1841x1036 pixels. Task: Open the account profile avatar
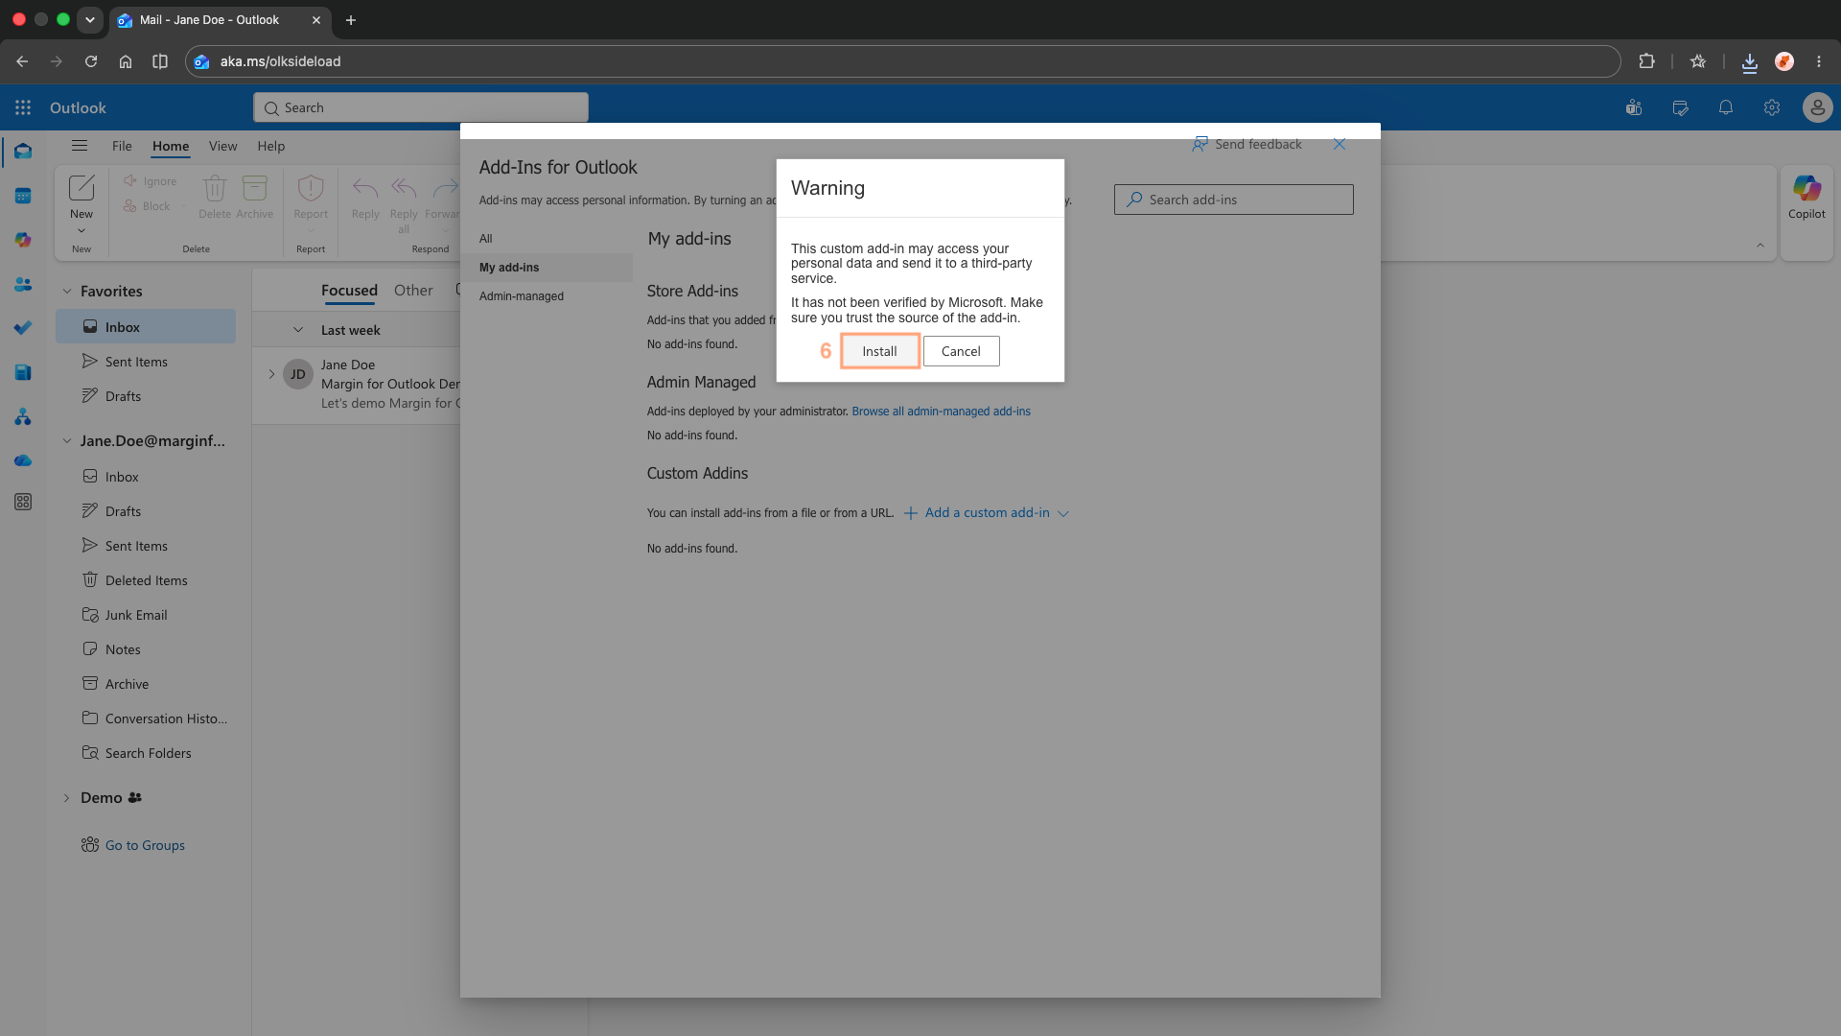pyautogui.click(x=1817, y=107)
